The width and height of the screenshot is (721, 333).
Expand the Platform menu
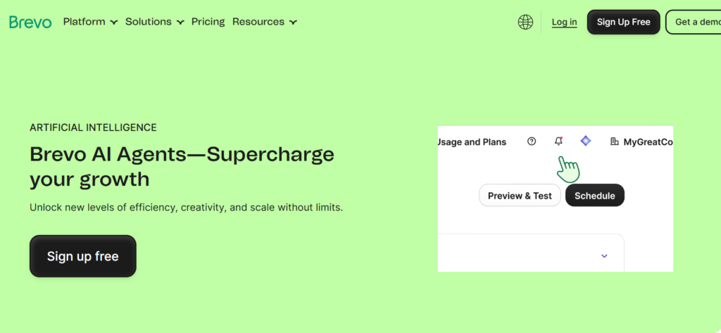(x=91, y=22)
